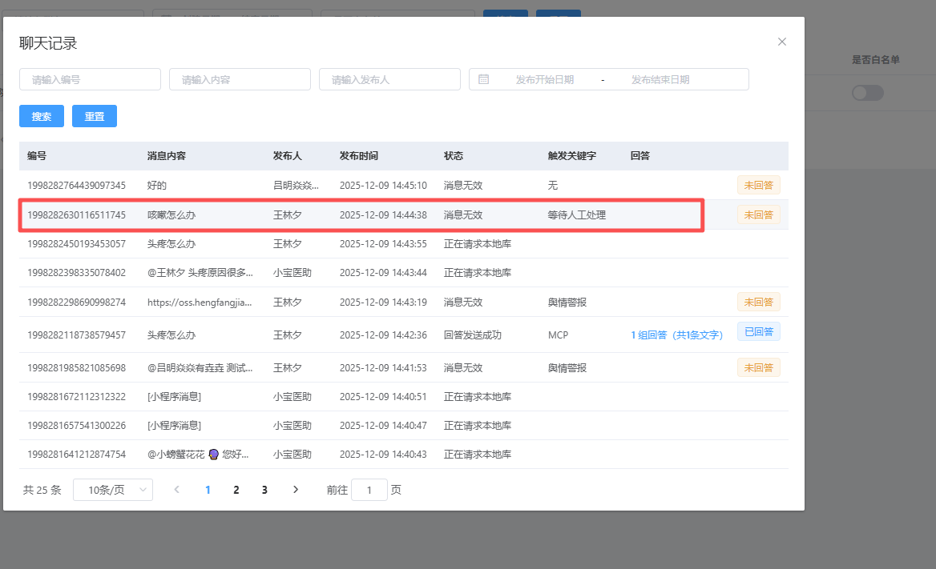Select page 3 in pagination
The width and height of the screenshot is (936, 569).
click(264, 490)
